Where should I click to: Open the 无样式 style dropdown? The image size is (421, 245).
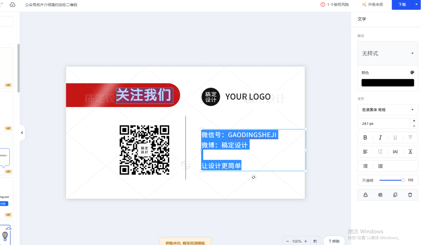tap(387, 53)
